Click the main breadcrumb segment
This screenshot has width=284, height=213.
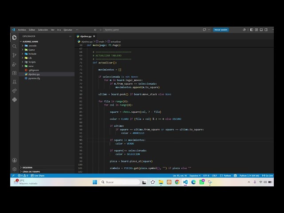[x=100, y=42]
